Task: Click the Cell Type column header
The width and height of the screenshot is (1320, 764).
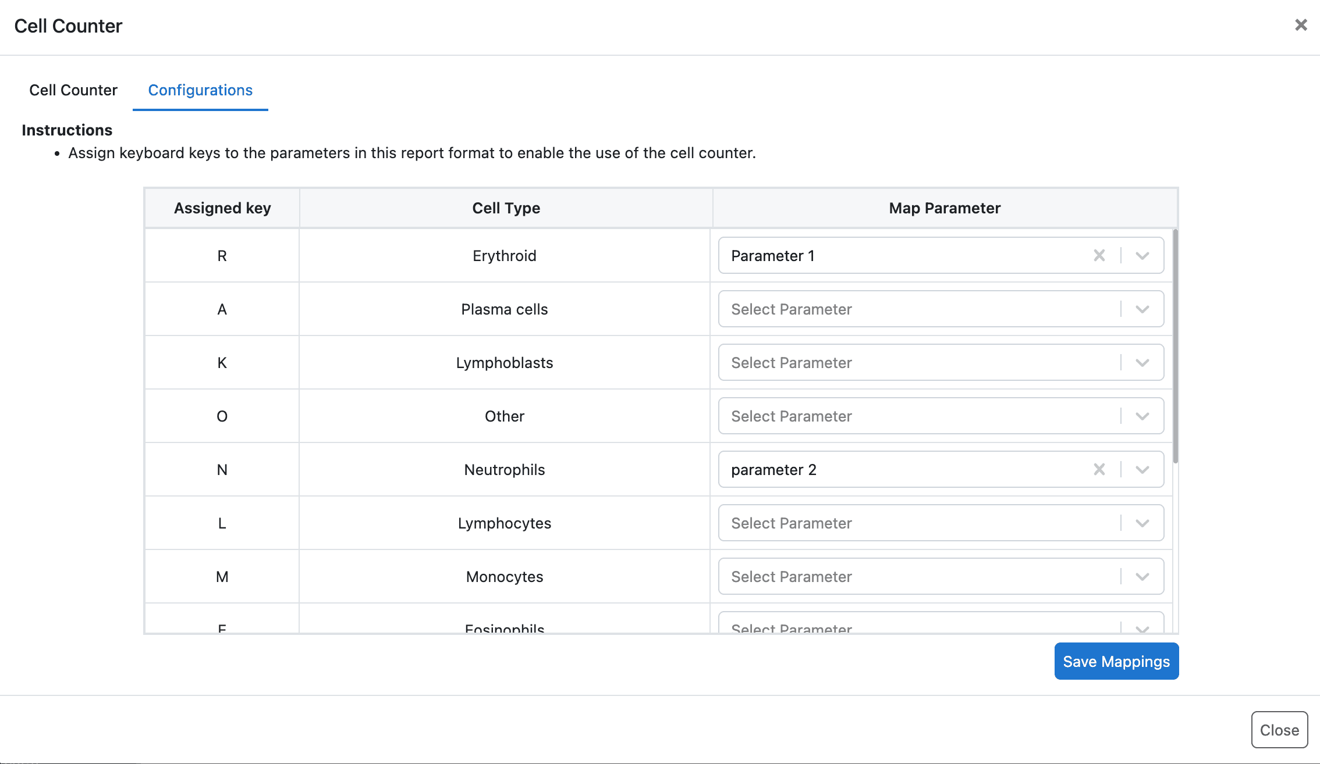Action: [x=506, y=208]
